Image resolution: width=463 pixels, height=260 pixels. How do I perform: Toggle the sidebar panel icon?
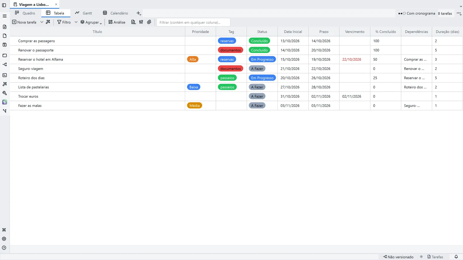pyautogui.click(x=4, y=5)
